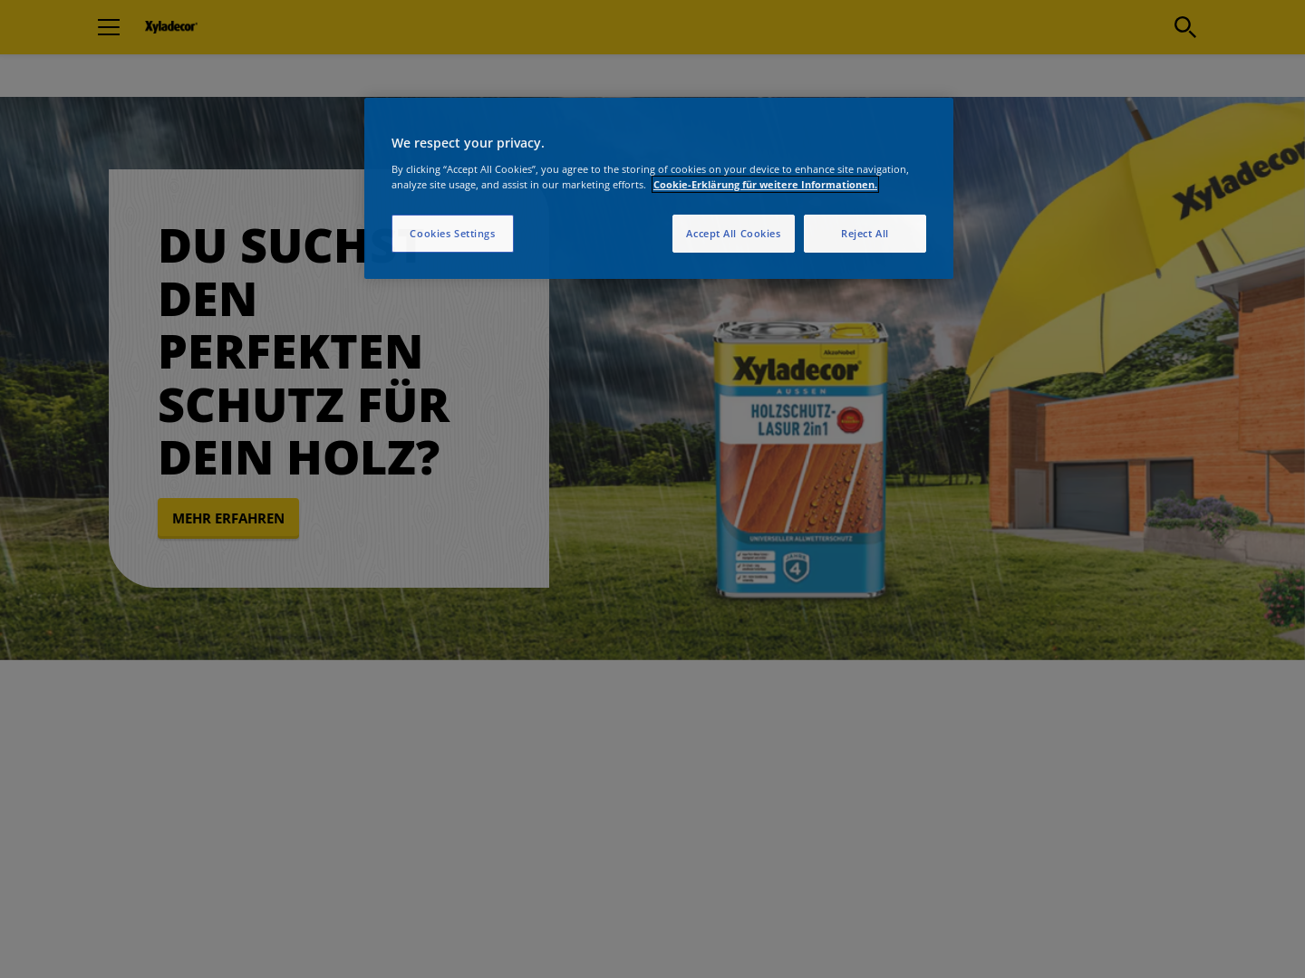Click the Xyladecor Holzschutz-Lasur can image
The image size is (1305, 978).
800,459
